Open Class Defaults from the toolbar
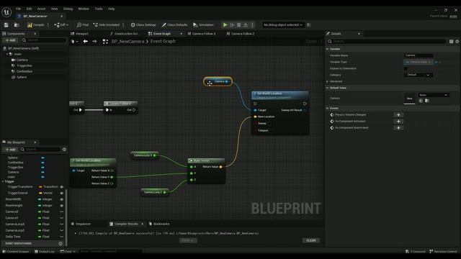This screenshot has width=461, height=259. pos(174,25)
